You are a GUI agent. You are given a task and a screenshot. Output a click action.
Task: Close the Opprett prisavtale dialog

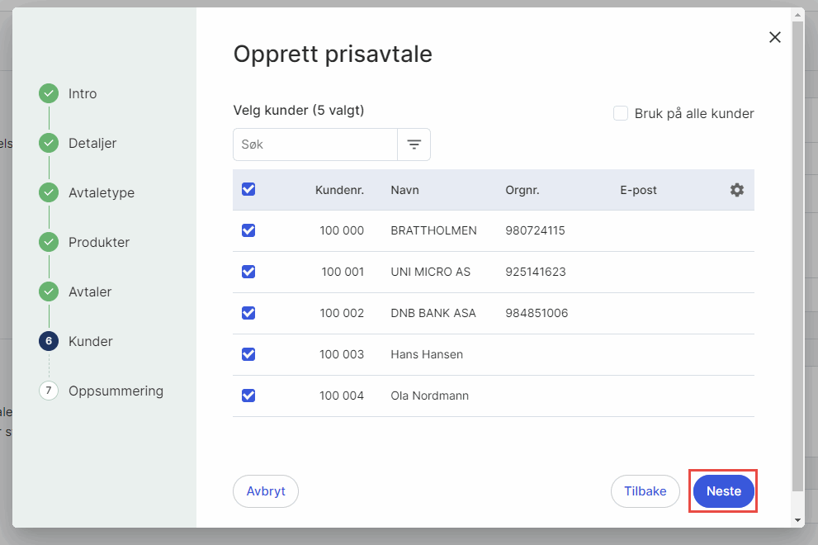coord(774,37)
